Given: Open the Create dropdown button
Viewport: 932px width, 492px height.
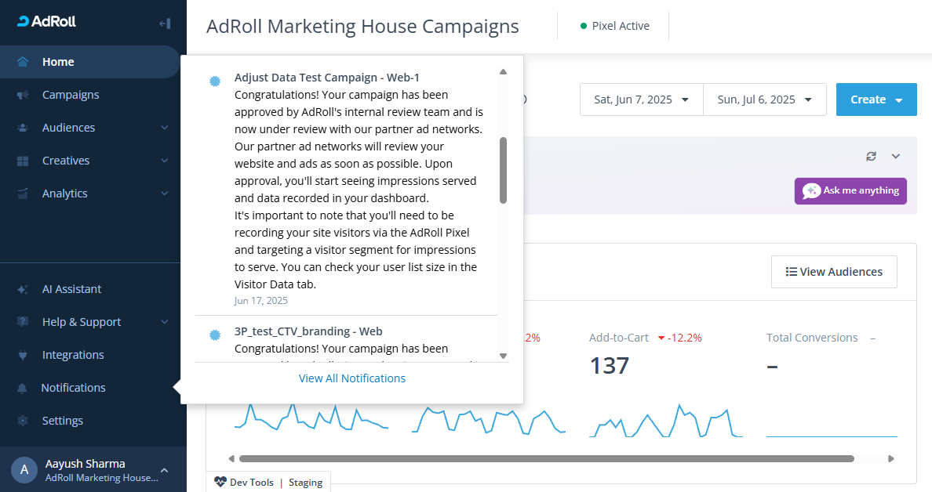Looking at the screenshot, I should coord(876,99).
